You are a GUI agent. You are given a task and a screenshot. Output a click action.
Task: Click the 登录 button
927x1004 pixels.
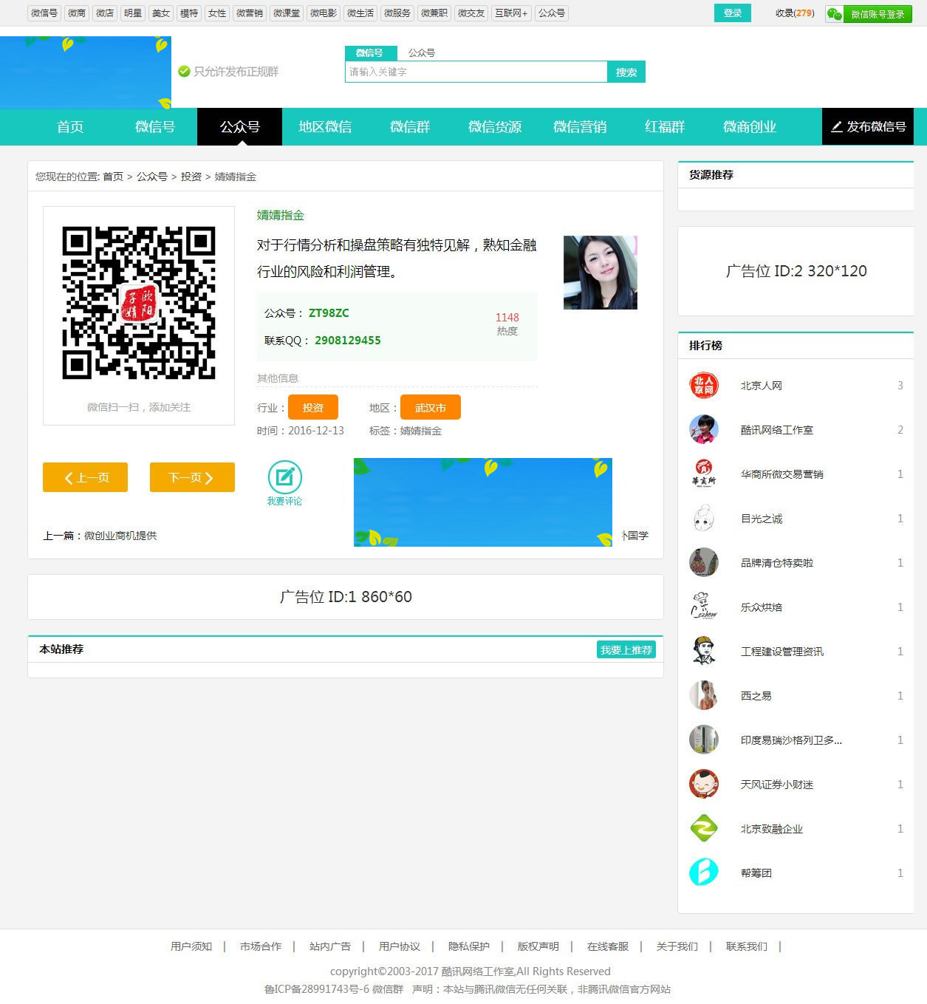(732, 13)
